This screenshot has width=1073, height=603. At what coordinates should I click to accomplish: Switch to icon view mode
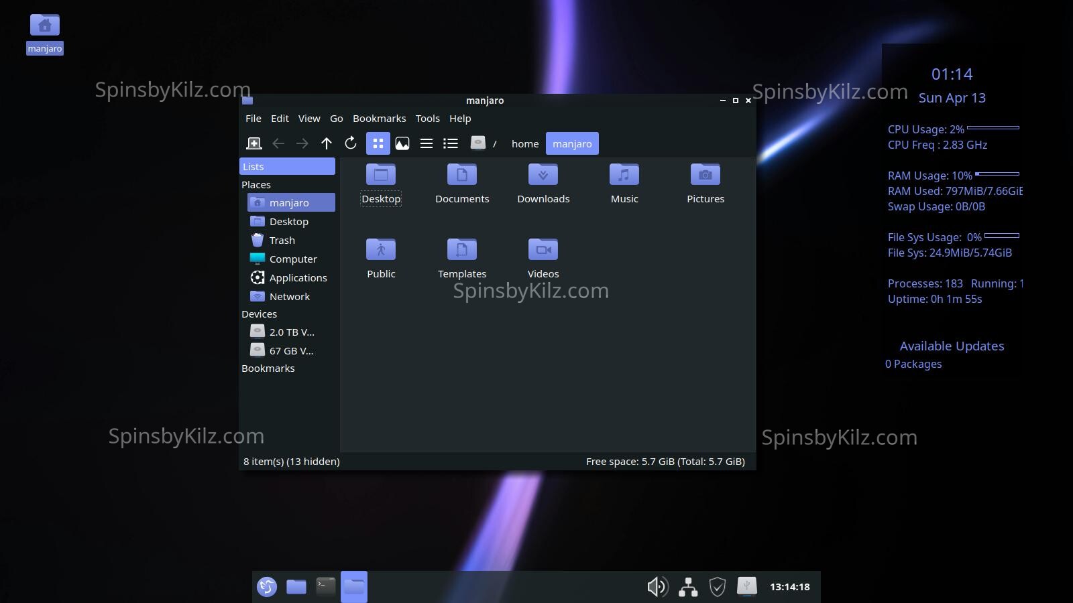pos(378,143)
